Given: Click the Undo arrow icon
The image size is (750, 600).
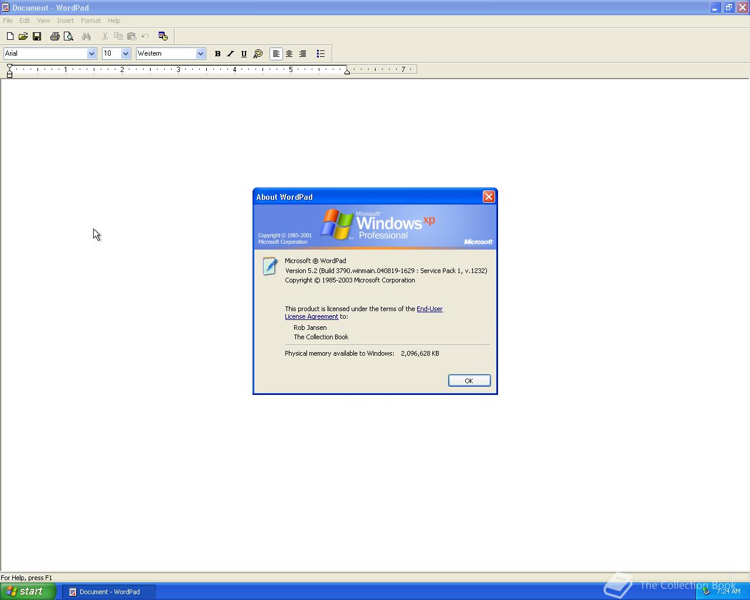Looking at the screenshot, I should pyautogui.click(x=145, y=36).
